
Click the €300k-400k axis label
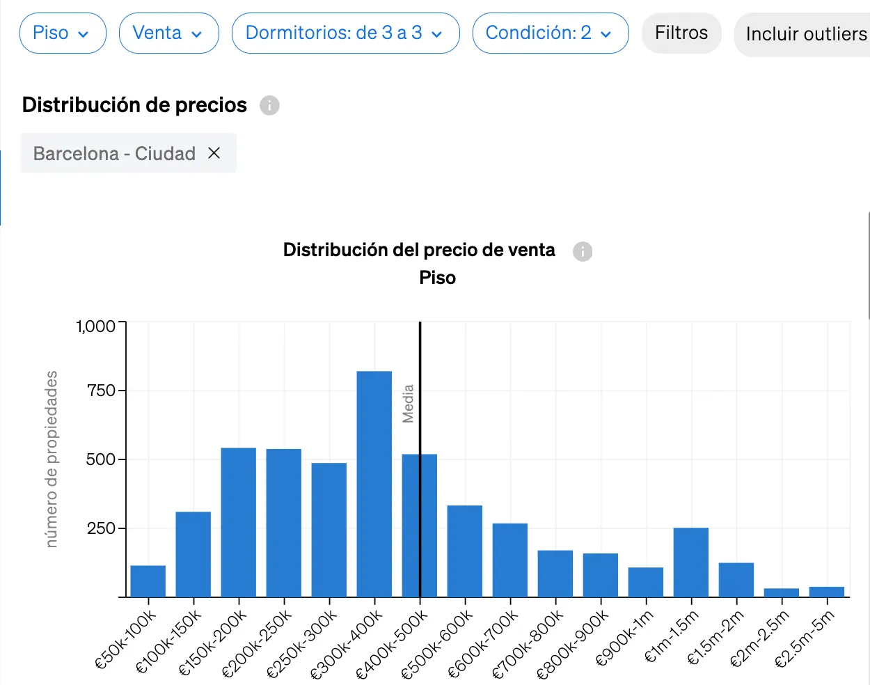click(x=347, y=644)
